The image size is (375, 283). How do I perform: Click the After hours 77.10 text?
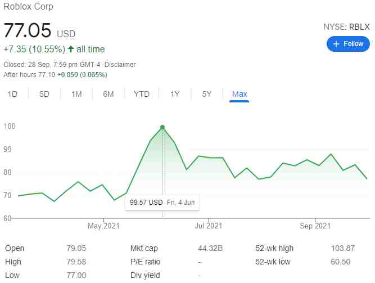click(29, 75)
